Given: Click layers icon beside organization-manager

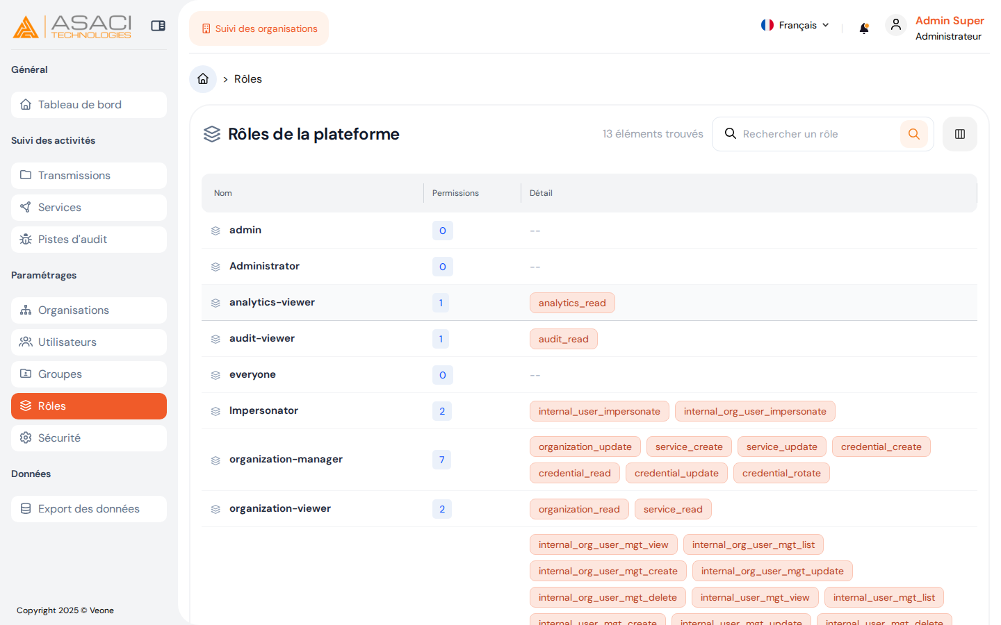Looking at the screenshot, I should [215, 460].
